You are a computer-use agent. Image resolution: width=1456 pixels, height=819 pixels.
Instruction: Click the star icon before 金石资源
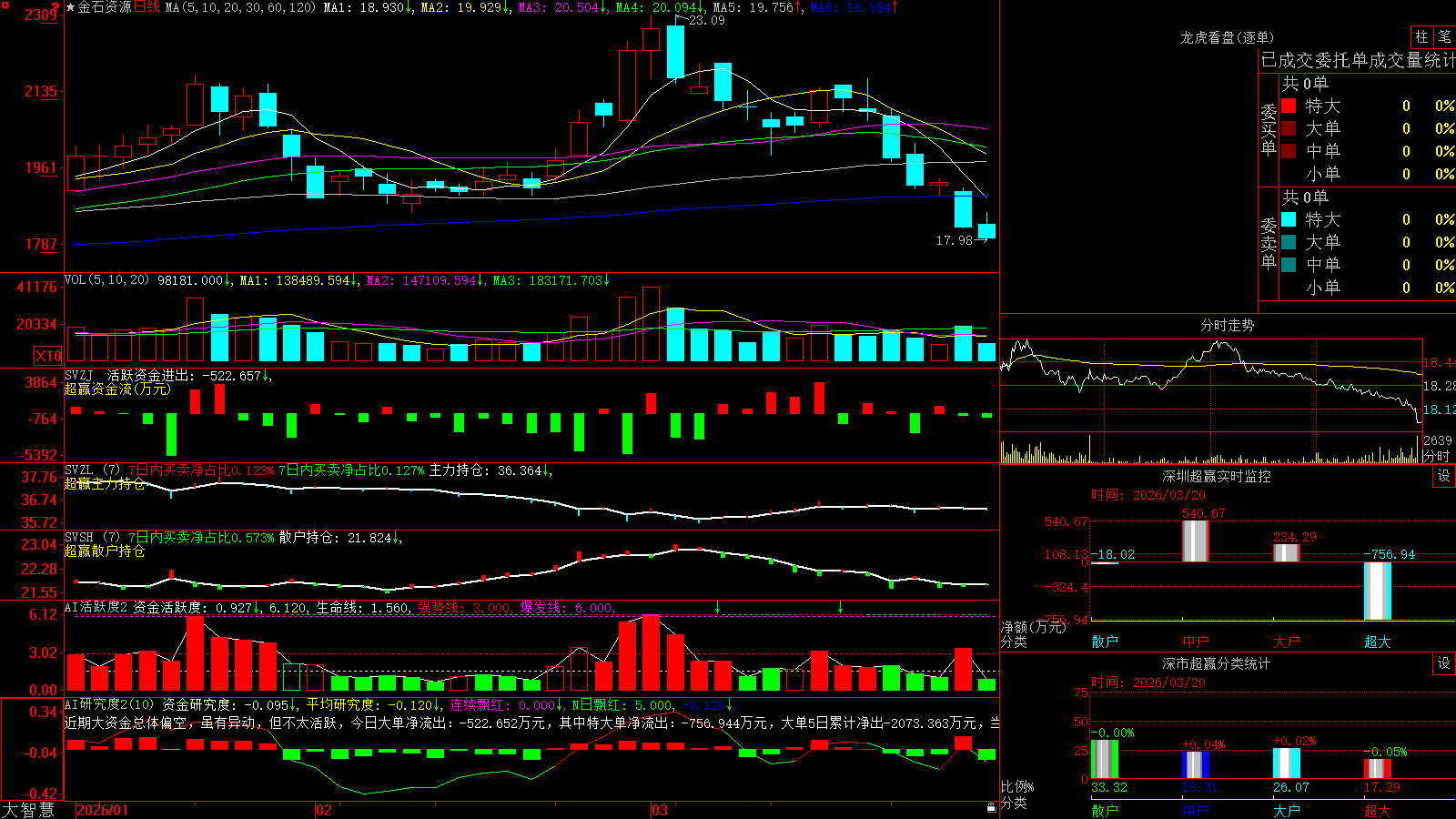click(x=71, y=7)
